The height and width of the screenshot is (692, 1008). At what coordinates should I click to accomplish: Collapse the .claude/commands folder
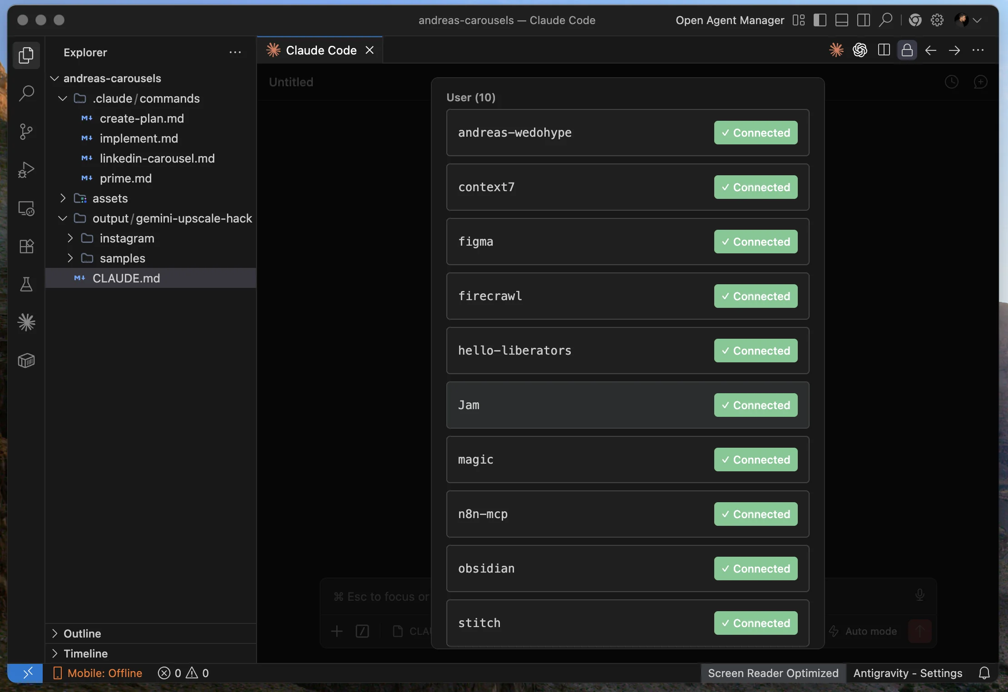pos(63,99)
